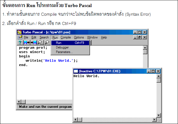This screenshot has height=124, width=178.
Task: Click the editor vertical scrollbar up arrow
Action: pyautogui.click(x=145, y=48)
